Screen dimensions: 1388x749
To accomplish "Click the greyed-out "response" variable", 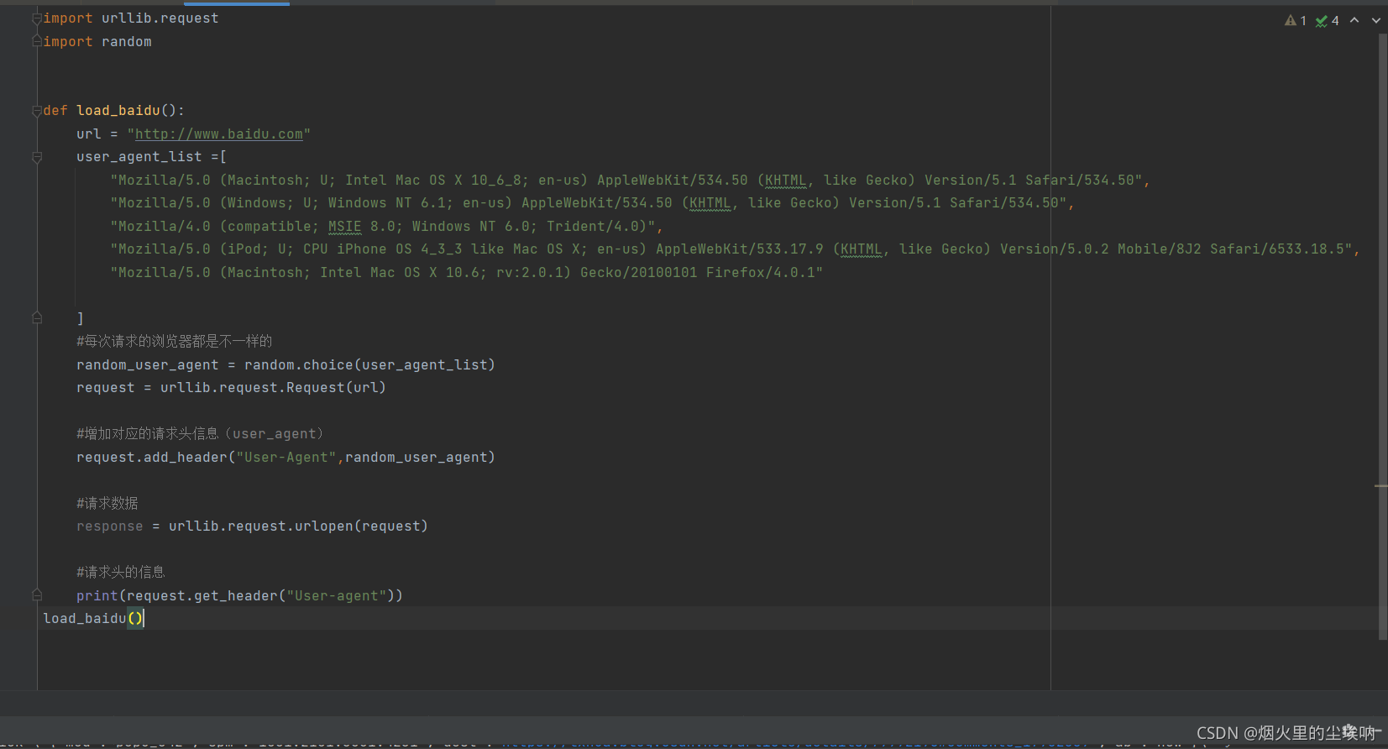I will coord(110,526).
